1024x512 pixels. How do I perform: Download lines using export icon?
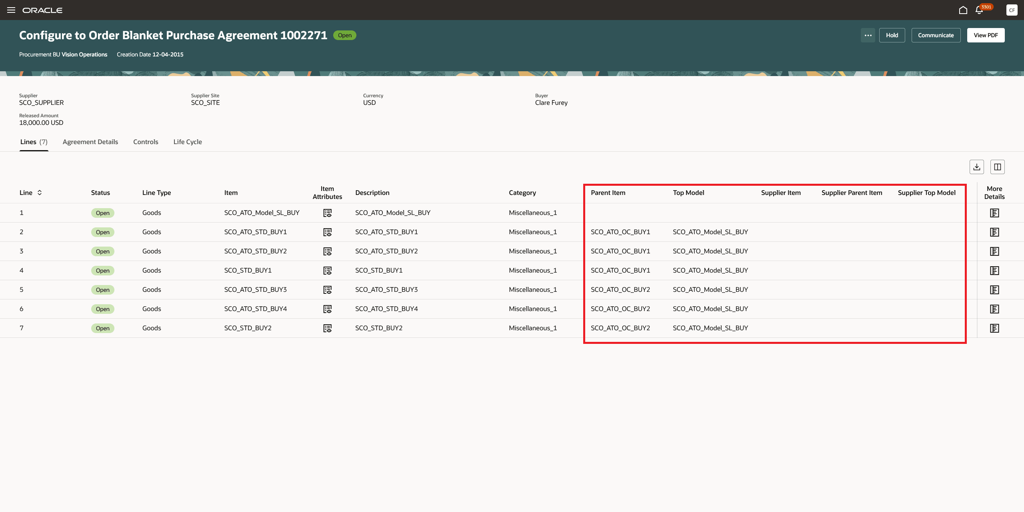click(x=976, y=167)
